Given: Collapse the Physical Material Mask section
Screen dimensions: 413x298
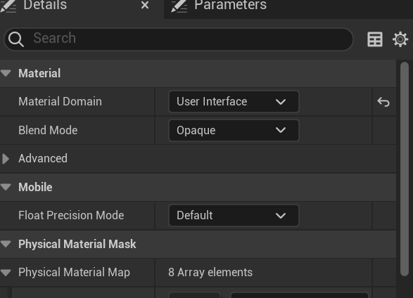Looking at the screenshot, I should coord(6,244).
